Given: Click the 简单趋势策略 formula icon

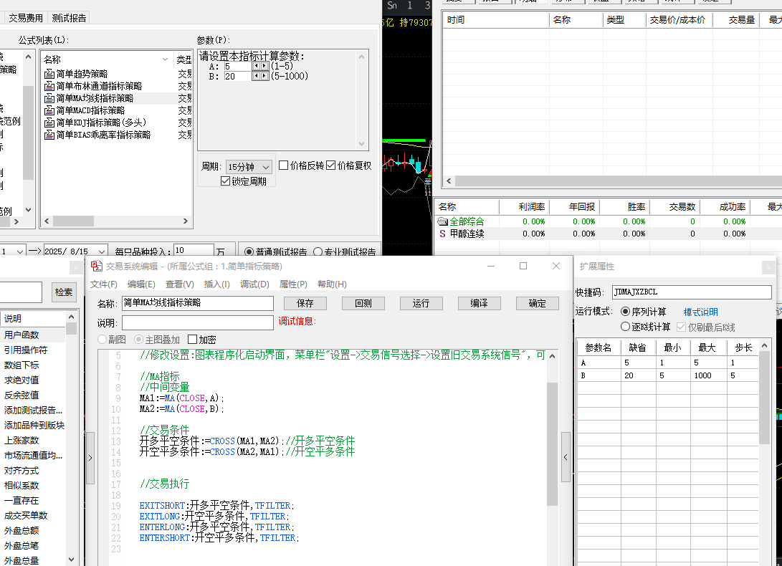Looking at the screenshot, I should (x=49, y=74).
